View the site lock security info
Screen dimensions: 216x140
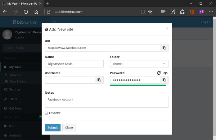[x=49, y=12]
